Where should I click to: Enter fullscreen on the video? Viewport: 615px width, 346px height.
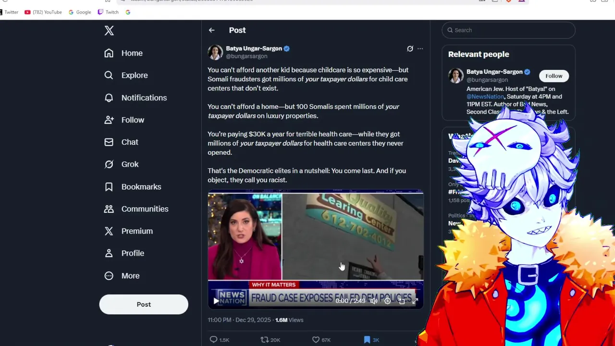click(415, 301)
